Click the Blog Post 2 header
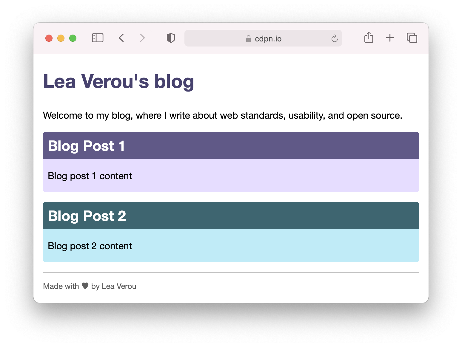The height and width of the screenshot is (347, 462). 87,216
